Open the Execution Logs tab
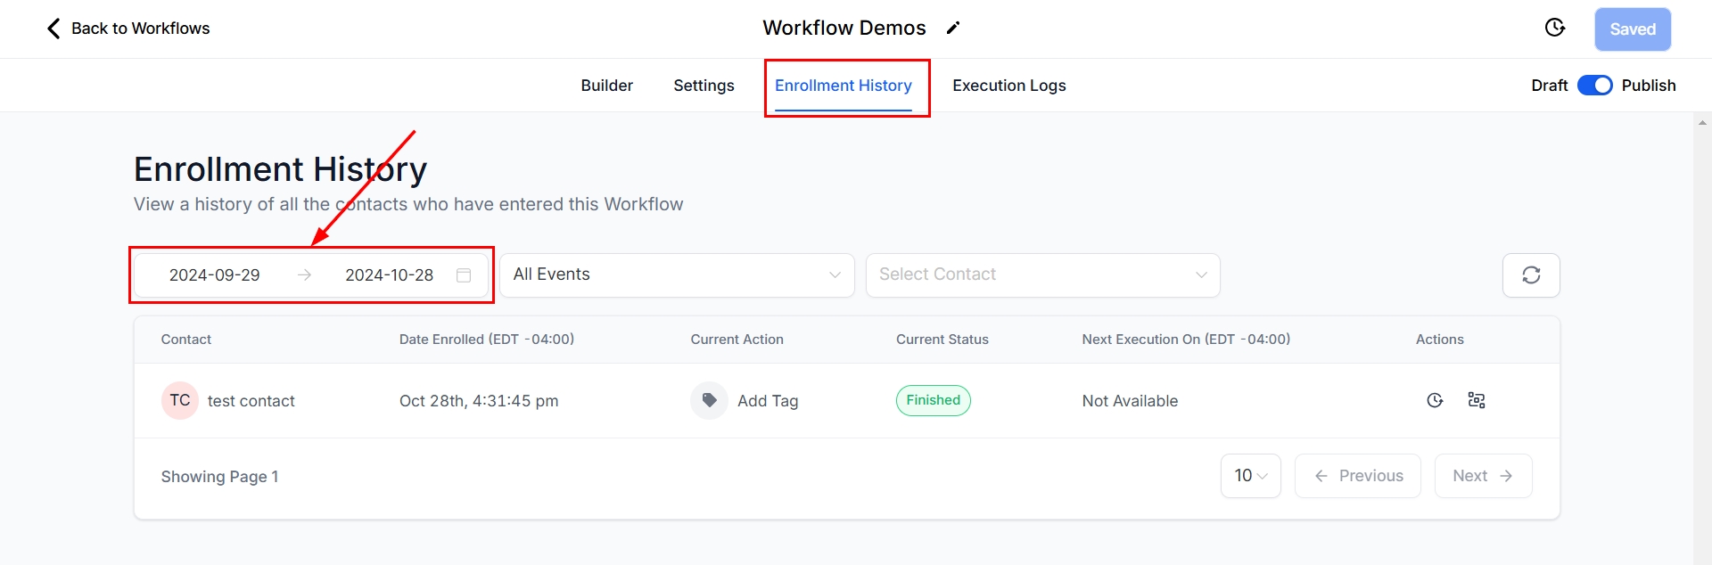Screen dimensions: 1712x565 click(x=1008, y=86)
